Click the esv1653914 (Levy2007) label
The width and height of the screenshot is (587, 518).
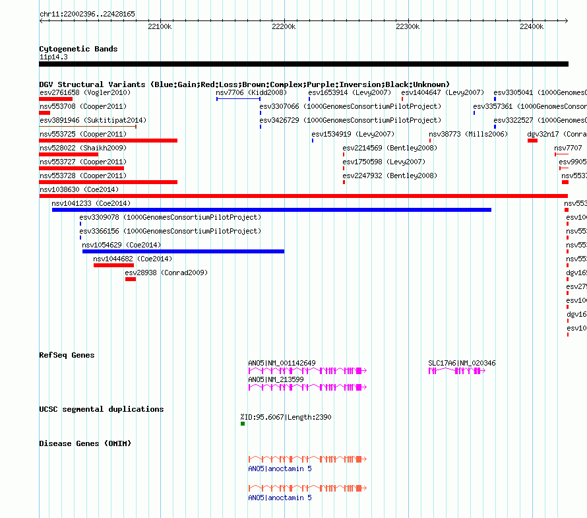pyautogui.click(x=350, y=92)
